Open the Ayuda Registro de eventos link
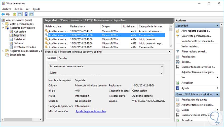The image size is (224, 127). pos(91,111)
